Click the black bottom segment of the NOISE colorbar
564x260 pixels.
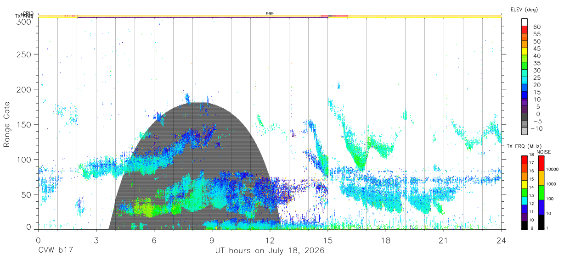pyautogui.click(x=541, y=222)
